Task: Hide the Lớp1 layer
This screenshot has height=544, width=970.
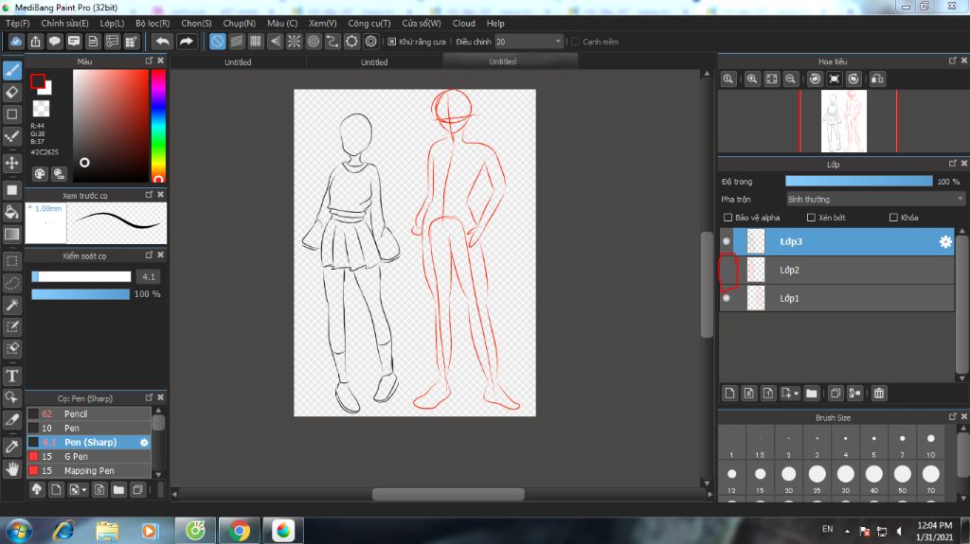Action: 727,298
